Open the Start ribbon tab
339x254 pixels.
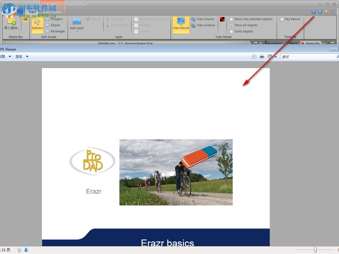[x=32, y=12]
